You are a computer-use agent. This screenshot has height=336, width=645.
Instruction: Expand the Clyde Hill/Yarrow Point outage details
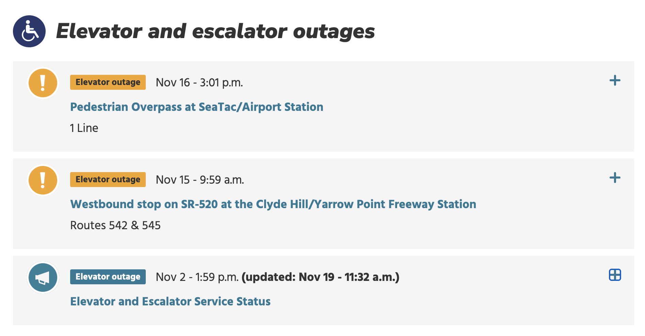615,178
